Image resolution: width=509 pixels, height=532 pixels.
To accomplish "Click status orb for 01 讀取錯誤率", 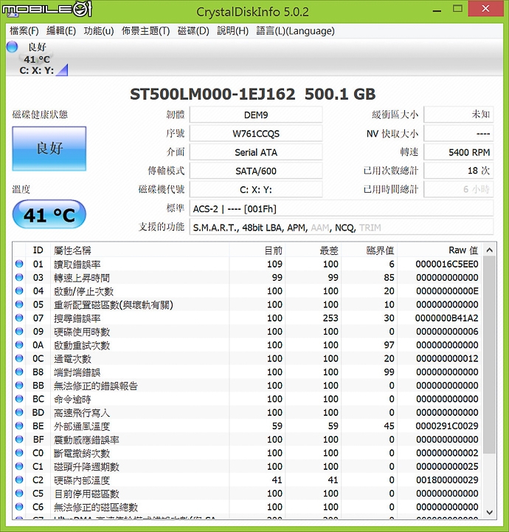I will point(19,264).
